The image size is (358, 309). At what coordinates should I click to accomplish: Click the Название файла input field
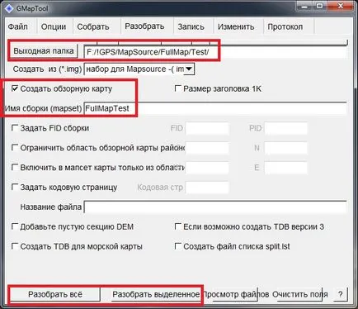pyautogui.click(x=215, y=207)
